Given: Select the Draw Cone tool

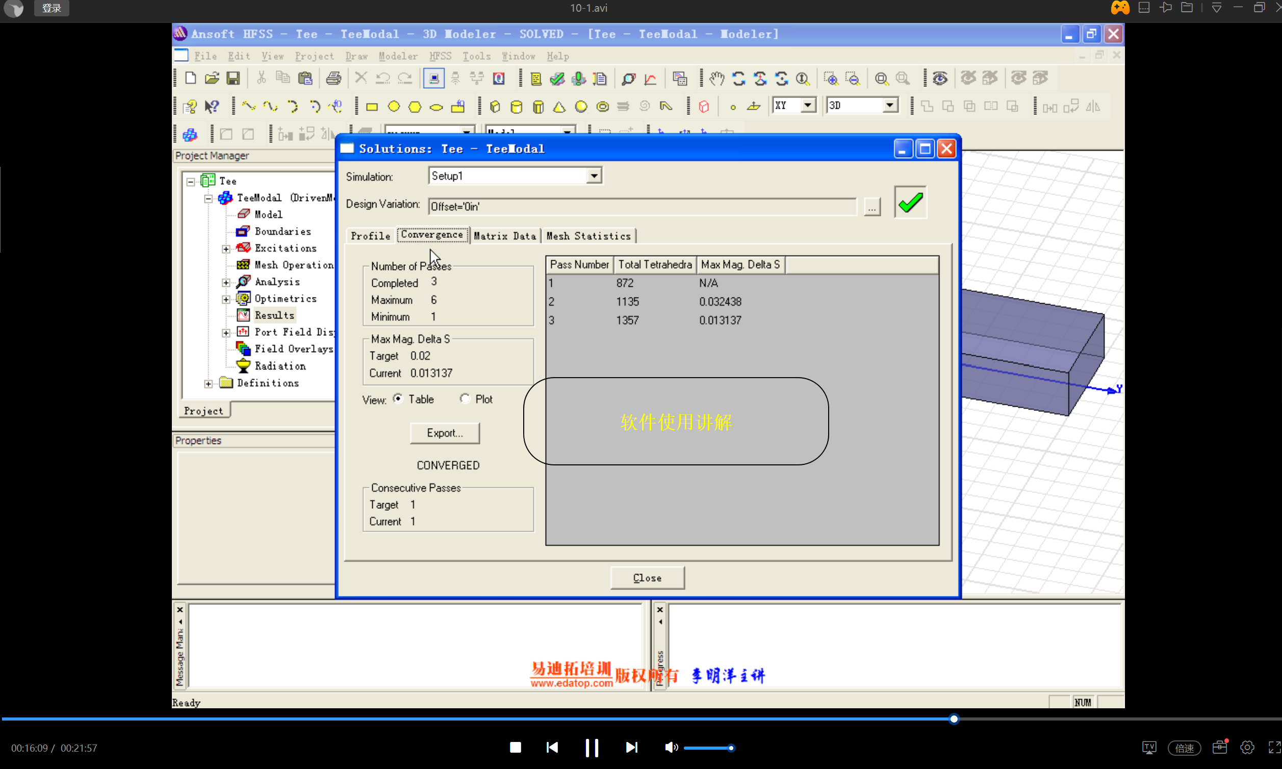Looking at the screenshot, I should click(559, 107).
